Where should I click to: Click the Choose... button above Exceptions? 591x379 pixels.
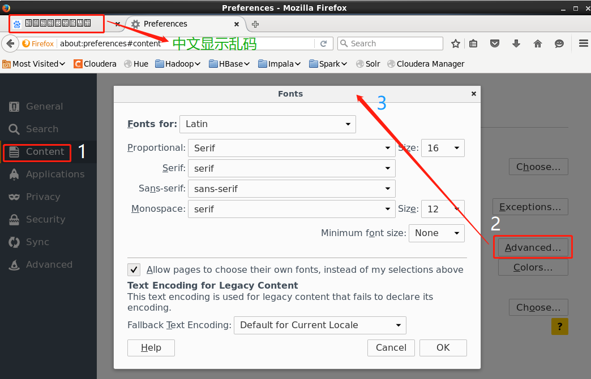[x=538, y=167]
